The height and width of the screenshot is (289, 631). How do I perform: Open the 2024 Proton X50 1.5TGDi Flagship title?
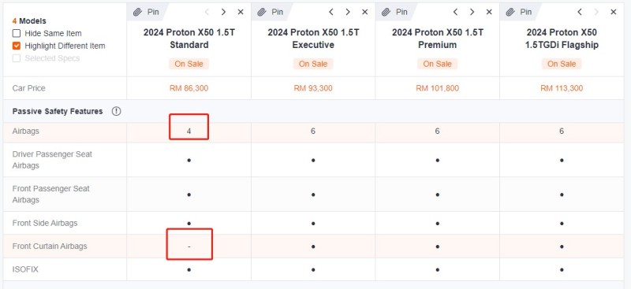pyautogui.click(x=562, y=39)
